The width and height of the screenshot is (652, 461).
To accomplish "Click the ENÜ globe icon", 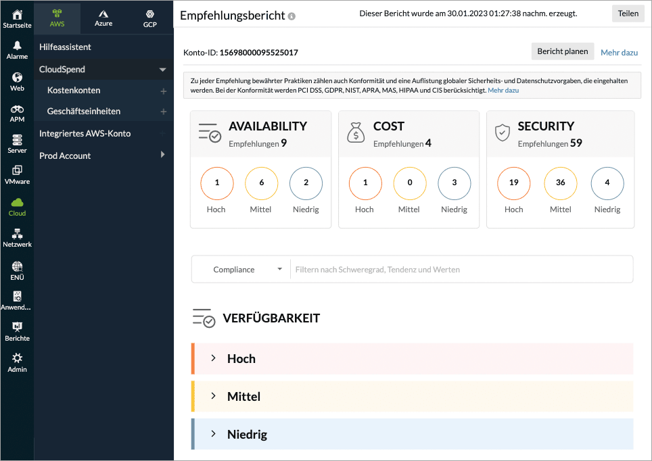I will [x=17, y=266].
